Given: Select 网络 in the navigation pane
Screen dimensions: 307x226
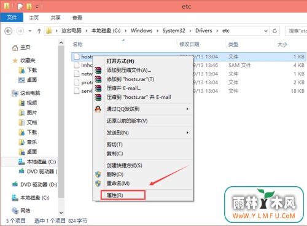Looking at the screenshot, I should point(25,211).
